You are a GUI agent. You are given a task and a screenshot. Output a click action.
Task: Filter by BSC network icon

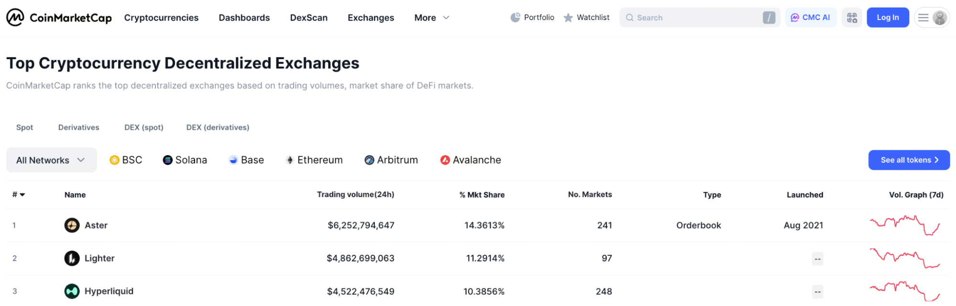(114, 160)
